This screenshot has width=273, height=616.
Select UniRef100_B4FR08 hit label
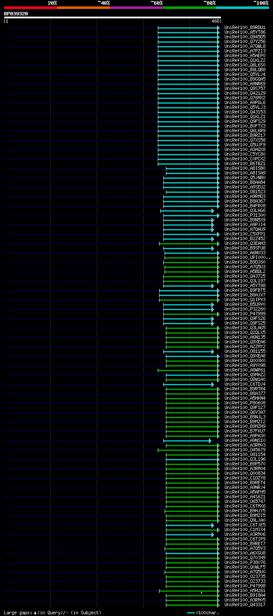pyautogui.click(x=245, y=206)
